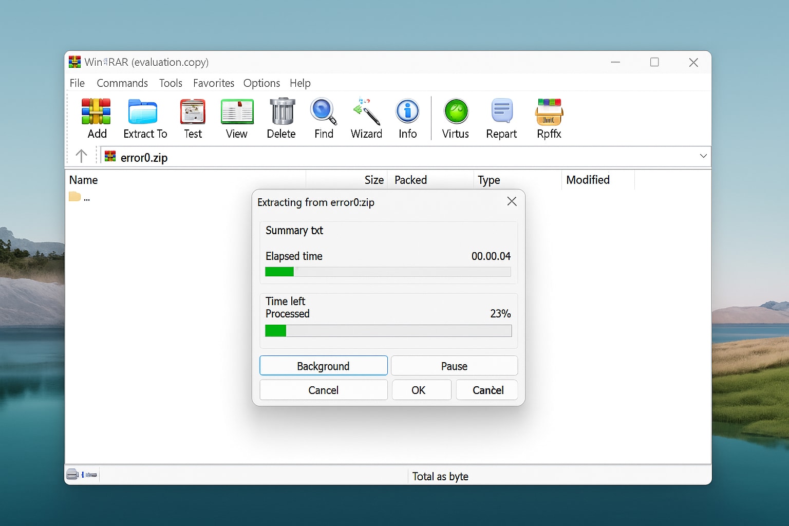Click the wide Cancel button below Background
The image size is (789, 526).
point(324,390)
